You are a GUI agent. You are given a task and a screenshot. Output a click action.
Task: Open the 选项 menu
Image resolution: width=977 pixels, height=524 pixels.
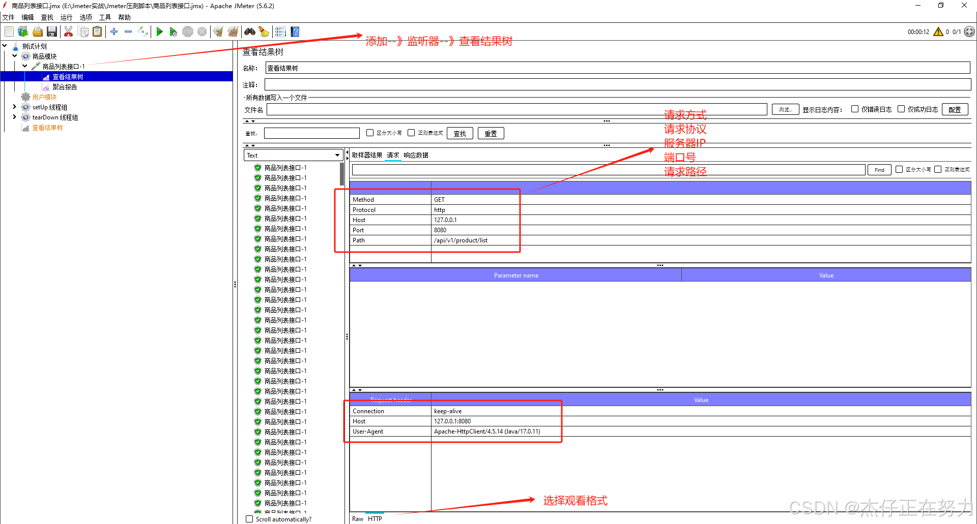[x=85, y=17]
